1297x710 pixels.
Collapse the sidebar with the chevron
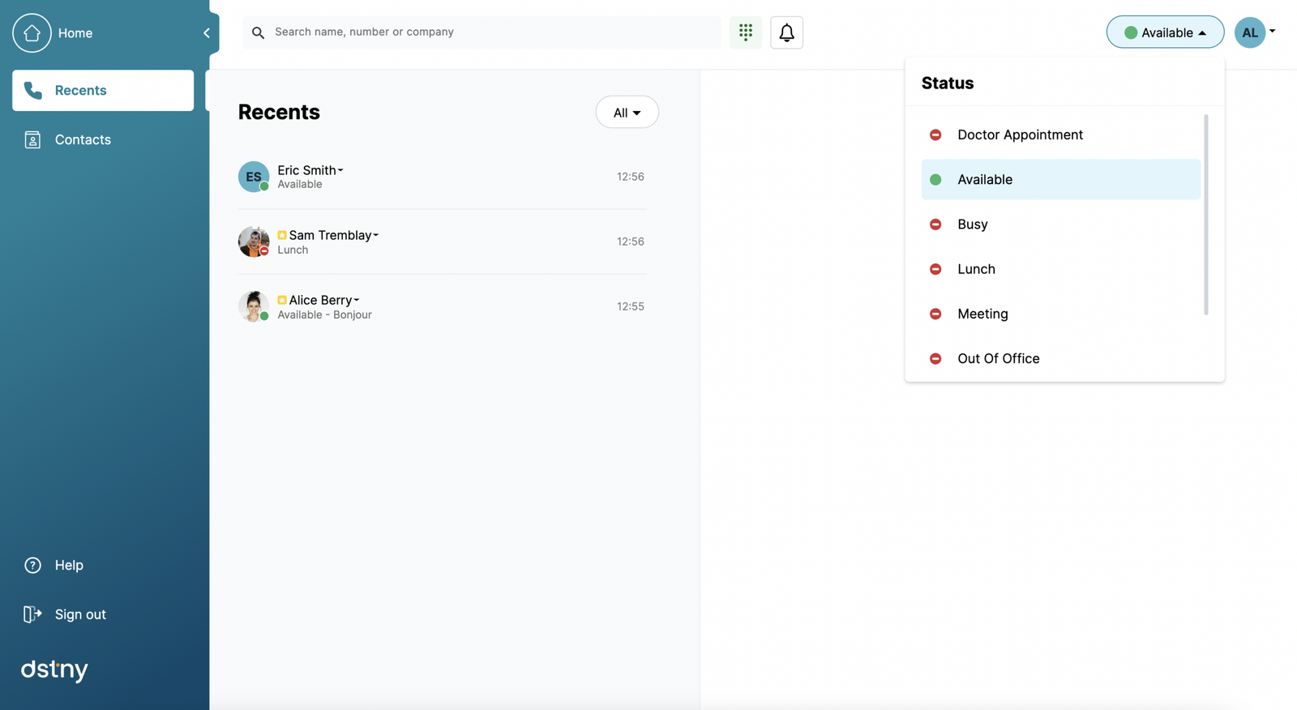[x=207, y=33]
